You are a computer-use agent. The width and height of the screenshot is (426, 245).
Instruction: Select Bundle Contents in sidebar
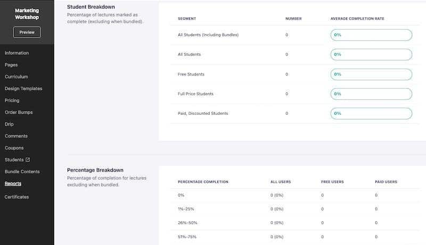pos(22,172)
